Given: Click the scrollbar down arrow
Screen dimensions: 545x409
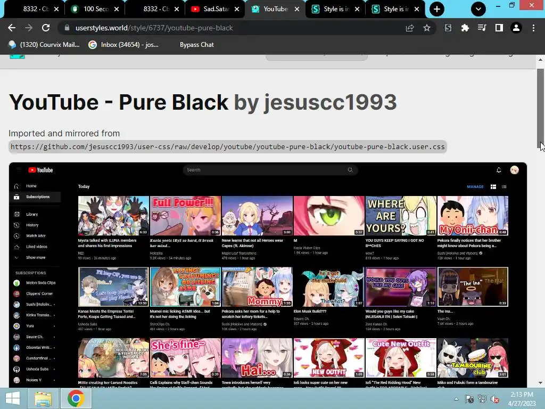Looking at the screenshot, I should point(541,383).
